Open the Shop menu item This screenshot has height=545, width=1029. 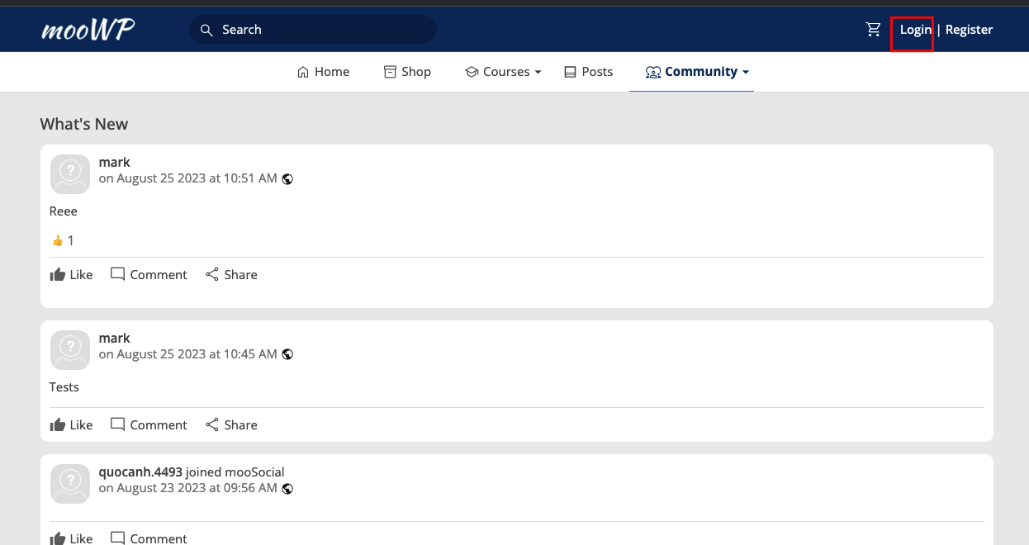click(407, 72)
